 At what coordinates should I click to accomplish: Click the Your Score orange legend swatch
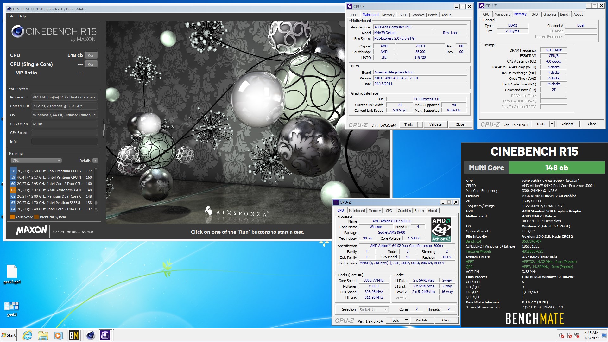tap(12, 217)
